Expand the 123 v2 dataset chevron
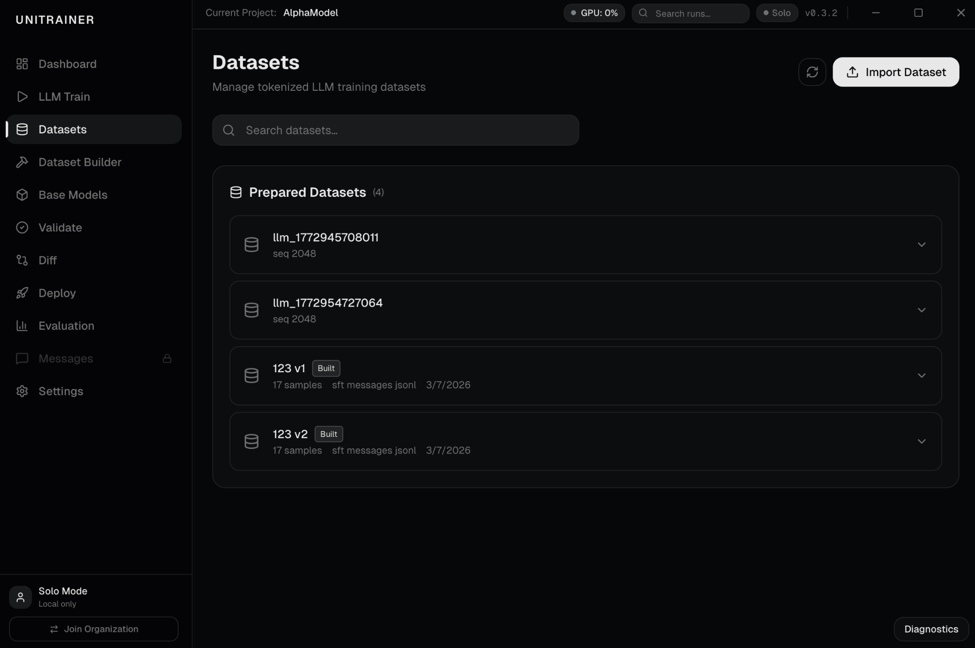Viewport: 975px width, 648px height. coord(921,442)
